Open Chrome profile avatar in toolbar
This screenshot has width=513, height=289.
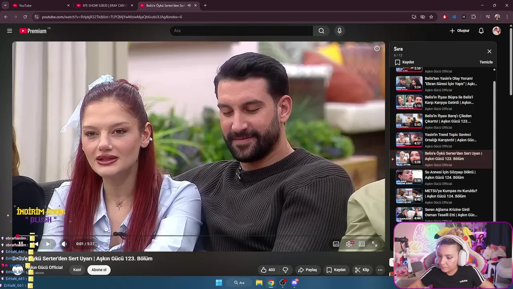point(497,17)
